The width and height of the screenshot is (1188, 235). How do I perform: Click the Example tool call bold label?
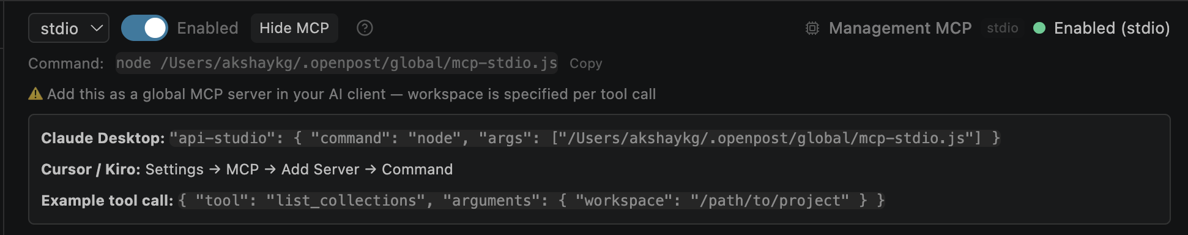click(x=107, y=201)
